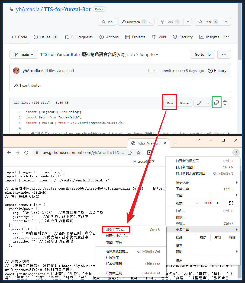Select 查找... menu item

(203, 224)
